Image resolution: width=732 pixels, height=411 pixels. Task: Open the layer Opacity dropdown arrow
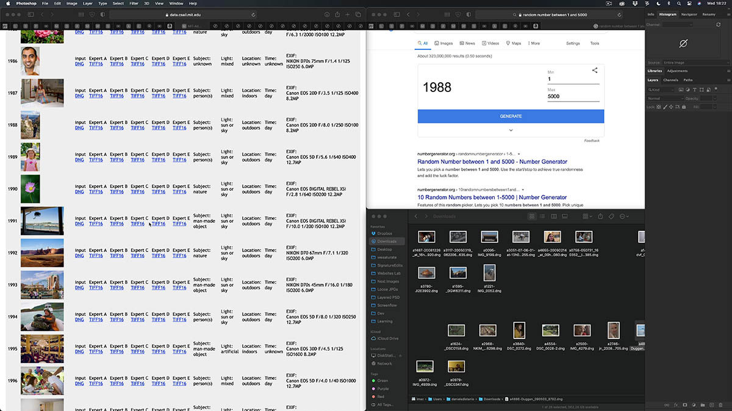[x=715, y=98]
